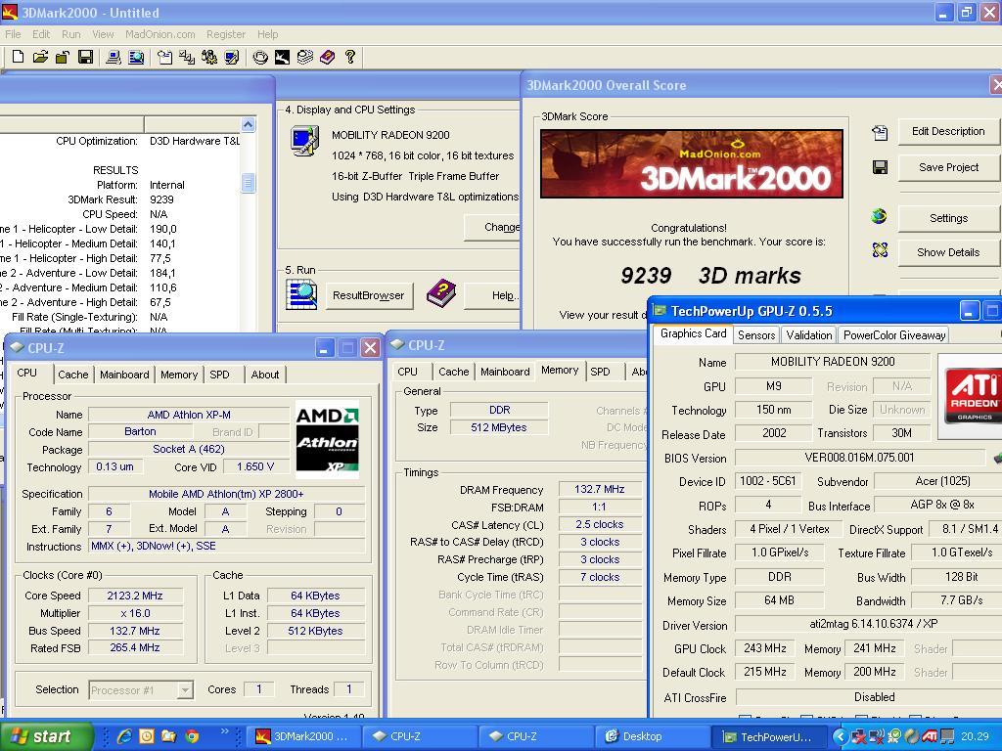Switch to 3DMark2000 taskbar button
Image resolution: width=1002 pixels, height=751 pixels.
303,737
